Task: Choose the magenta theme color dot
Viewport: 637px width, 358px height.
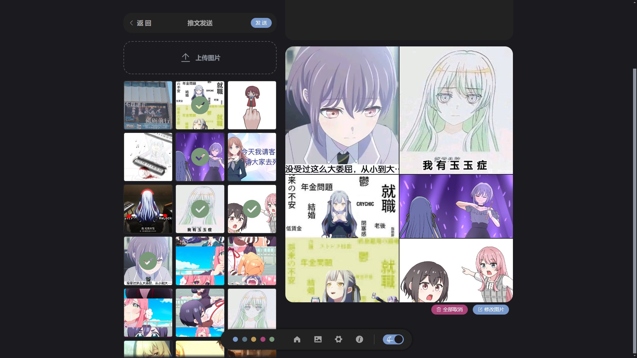Action: click(x=263, y=339)
